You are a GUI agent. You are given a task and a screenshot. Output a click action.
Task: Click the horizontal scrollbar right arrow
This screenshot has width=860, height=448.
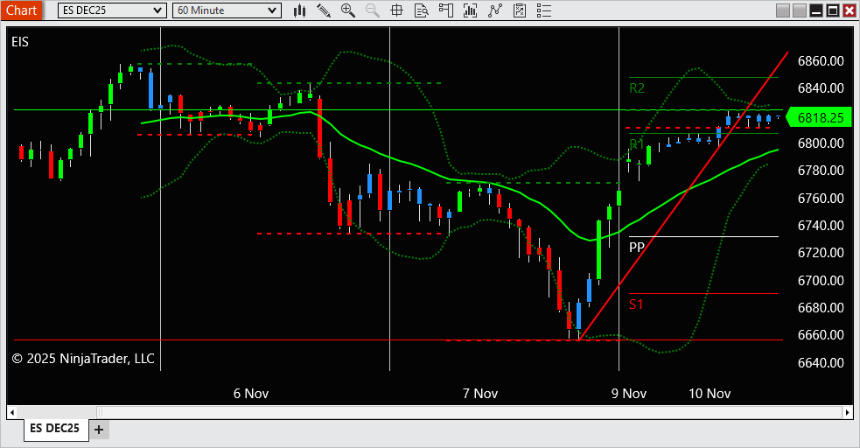[x=848, y=412]
